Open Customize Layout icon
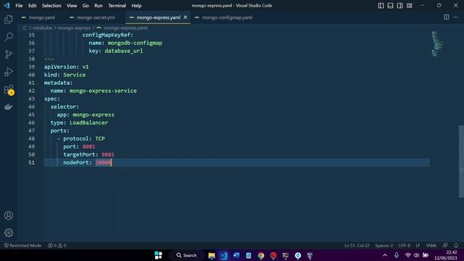 [x=409, y=5]
